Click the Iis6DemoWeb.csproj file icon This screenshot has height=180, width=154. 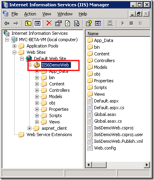pyautogui.click(x=90, y=127)
